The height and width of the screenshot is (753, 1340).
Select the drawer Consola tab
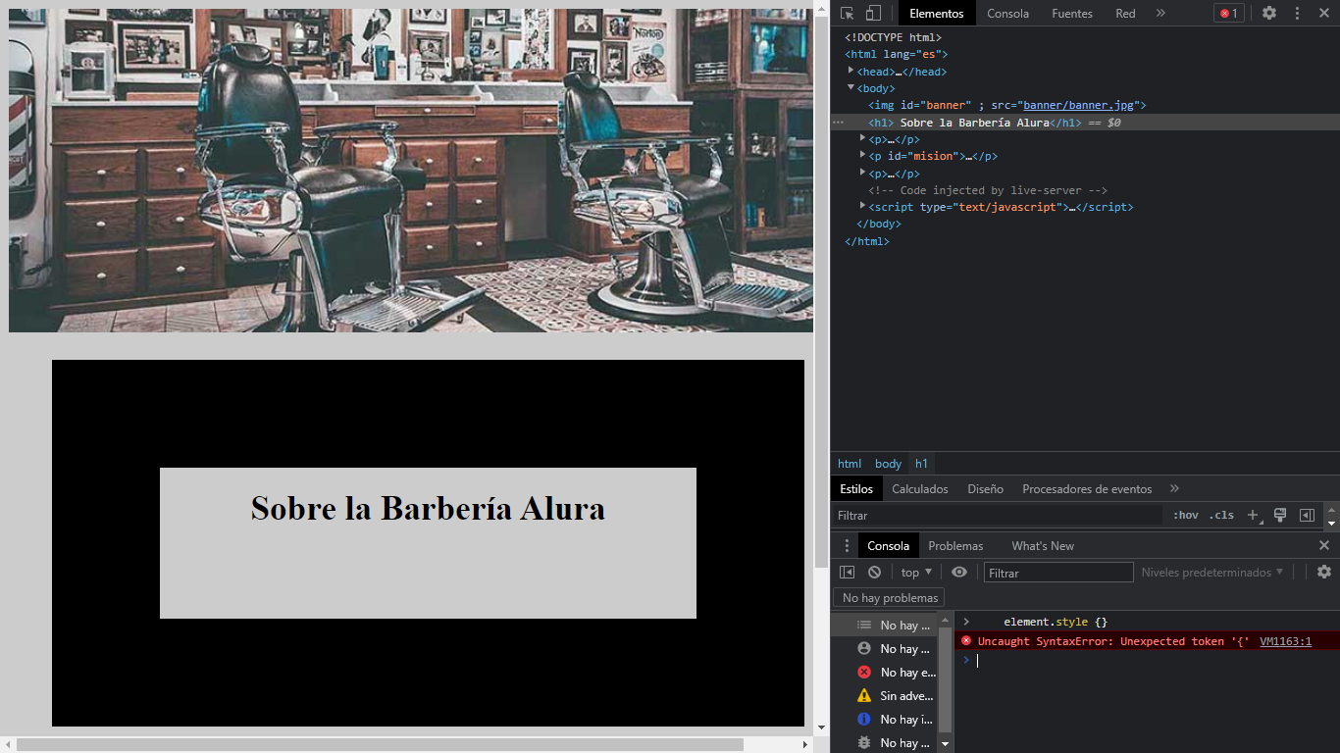pos(888,545)
